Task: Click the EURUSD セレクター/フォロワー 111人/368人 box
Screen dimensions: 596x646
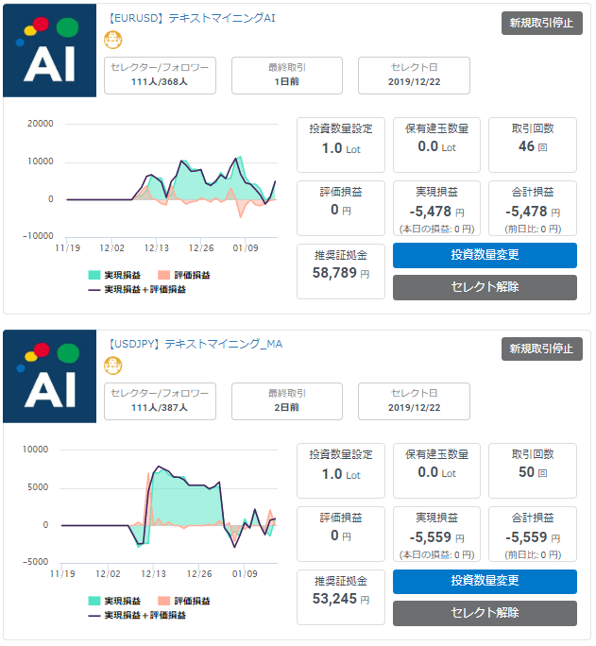Action: tap(160, 76)
